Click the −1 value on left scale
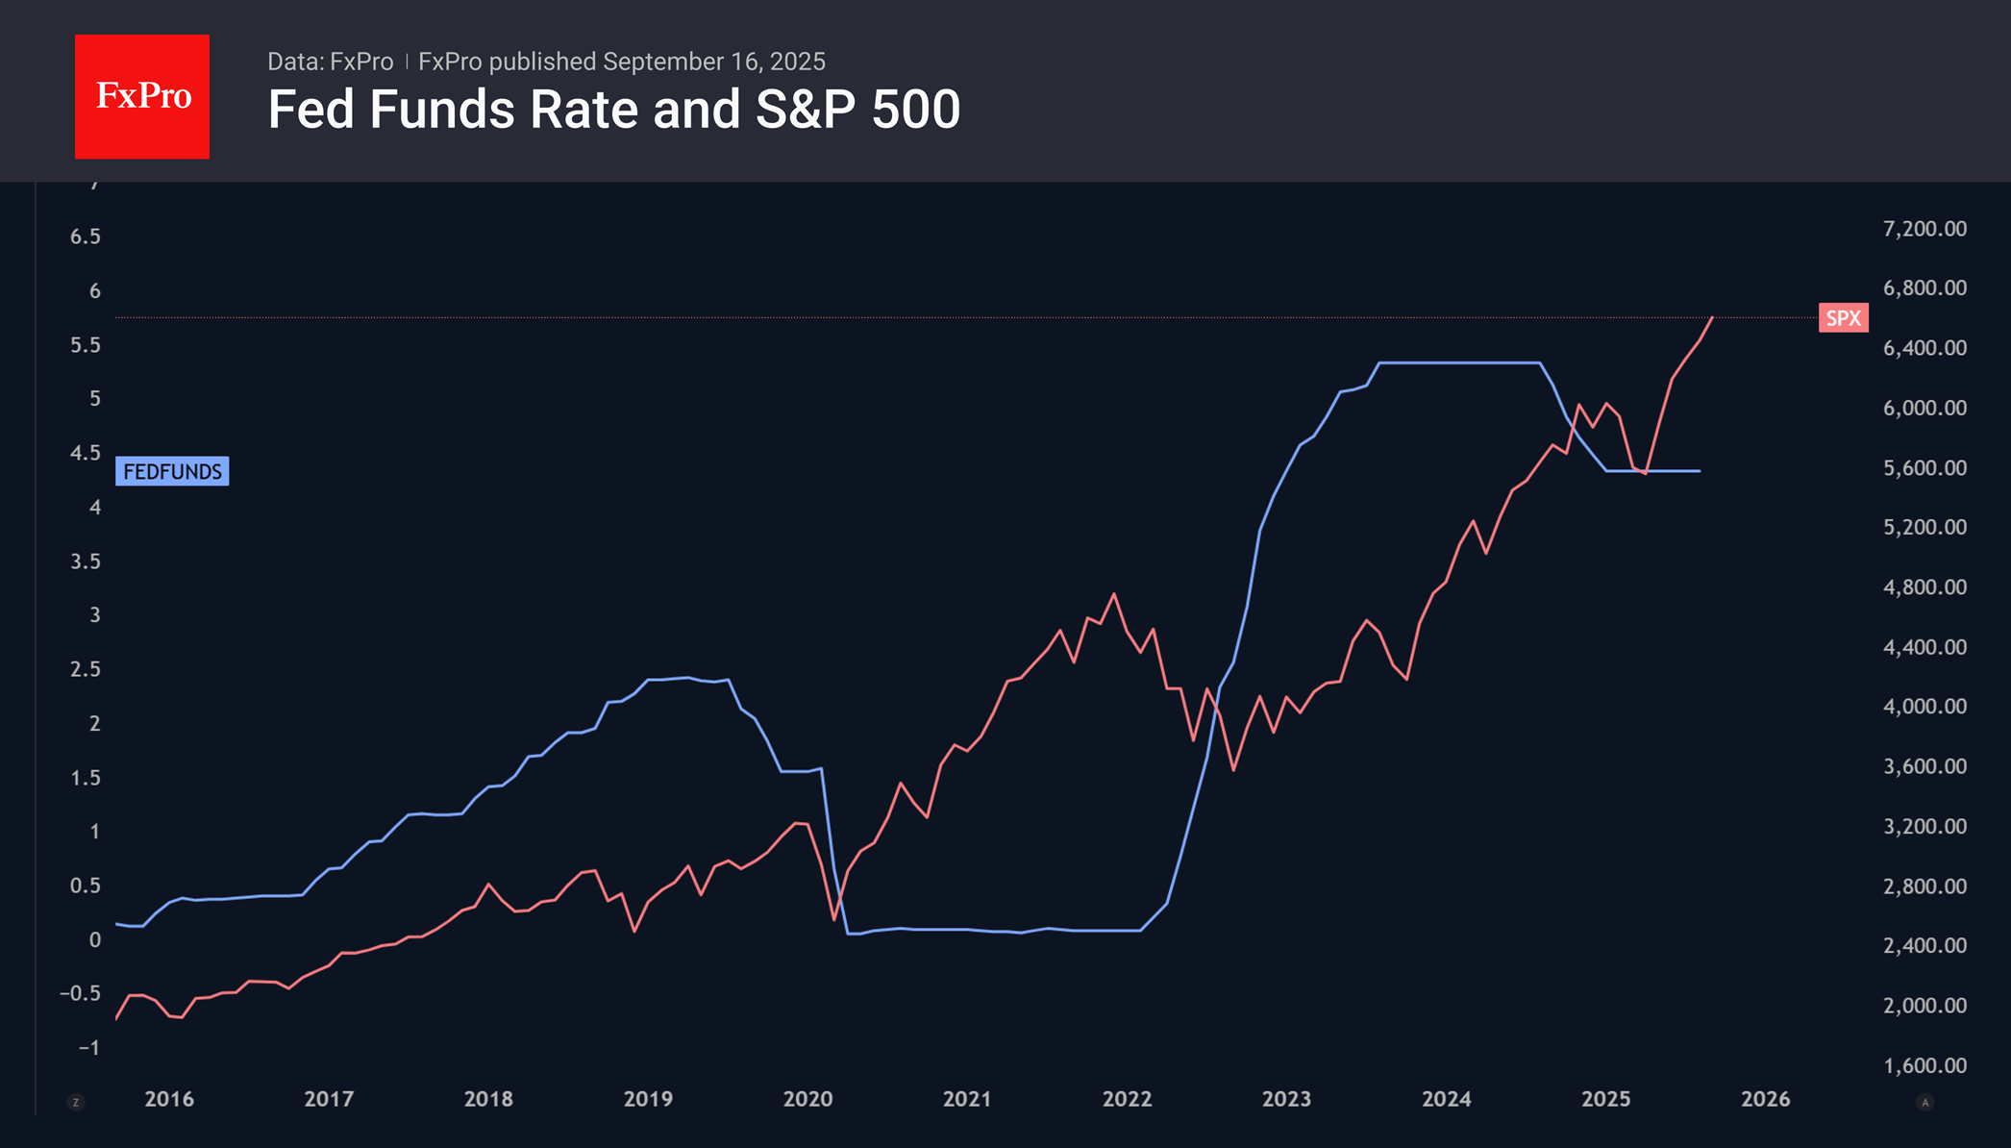2011x1148 pixels. coord(88,1048)
